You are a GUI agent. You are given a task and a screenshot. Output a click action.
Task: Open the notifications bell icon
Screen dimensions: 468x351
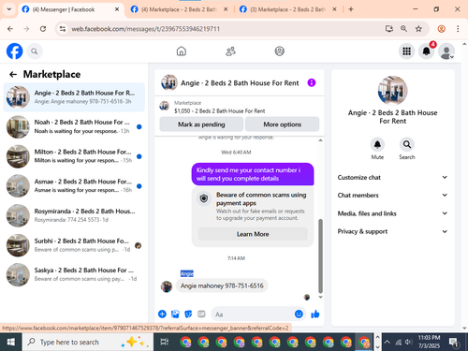426,51
